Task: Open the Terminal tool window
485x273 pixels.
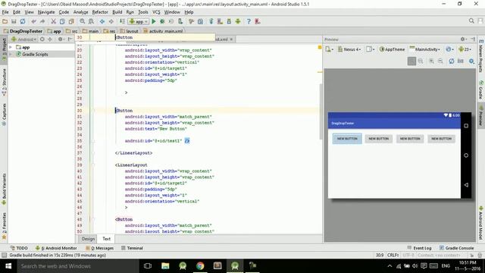Action: [132, 248]
